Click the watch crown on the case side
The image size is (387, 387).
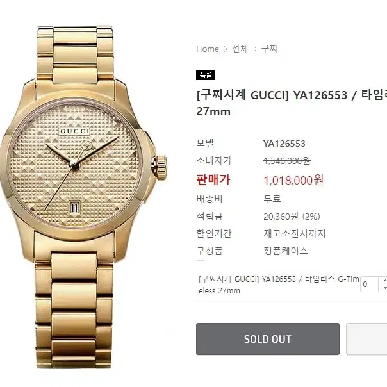(160, 167)
